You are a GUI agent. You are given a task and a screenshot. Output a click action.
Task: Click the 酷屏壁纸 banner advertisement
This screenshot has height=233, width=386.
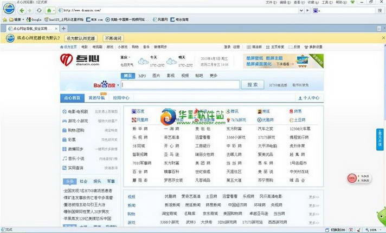tap(283, 61)
